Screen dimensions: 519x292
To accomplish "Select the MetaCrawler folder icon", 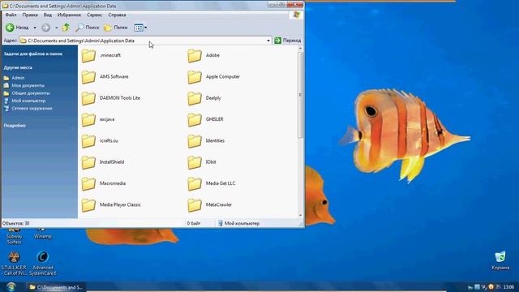I will 195,205.
